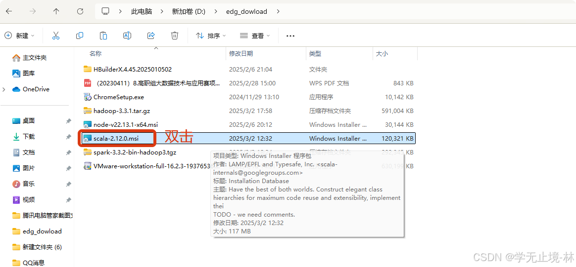The image size is (576, 267).
Task: Go back with the back arrow
Action: [9, 11]
